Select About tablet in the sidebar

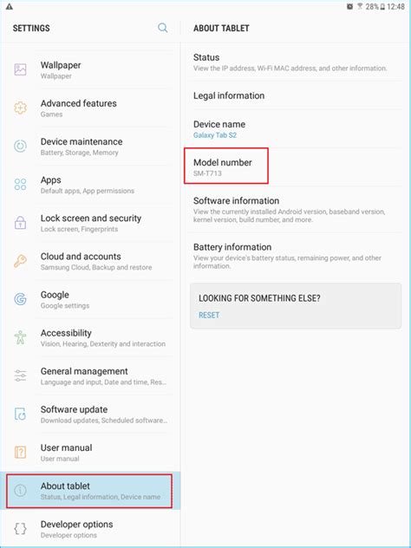(90, 491)
